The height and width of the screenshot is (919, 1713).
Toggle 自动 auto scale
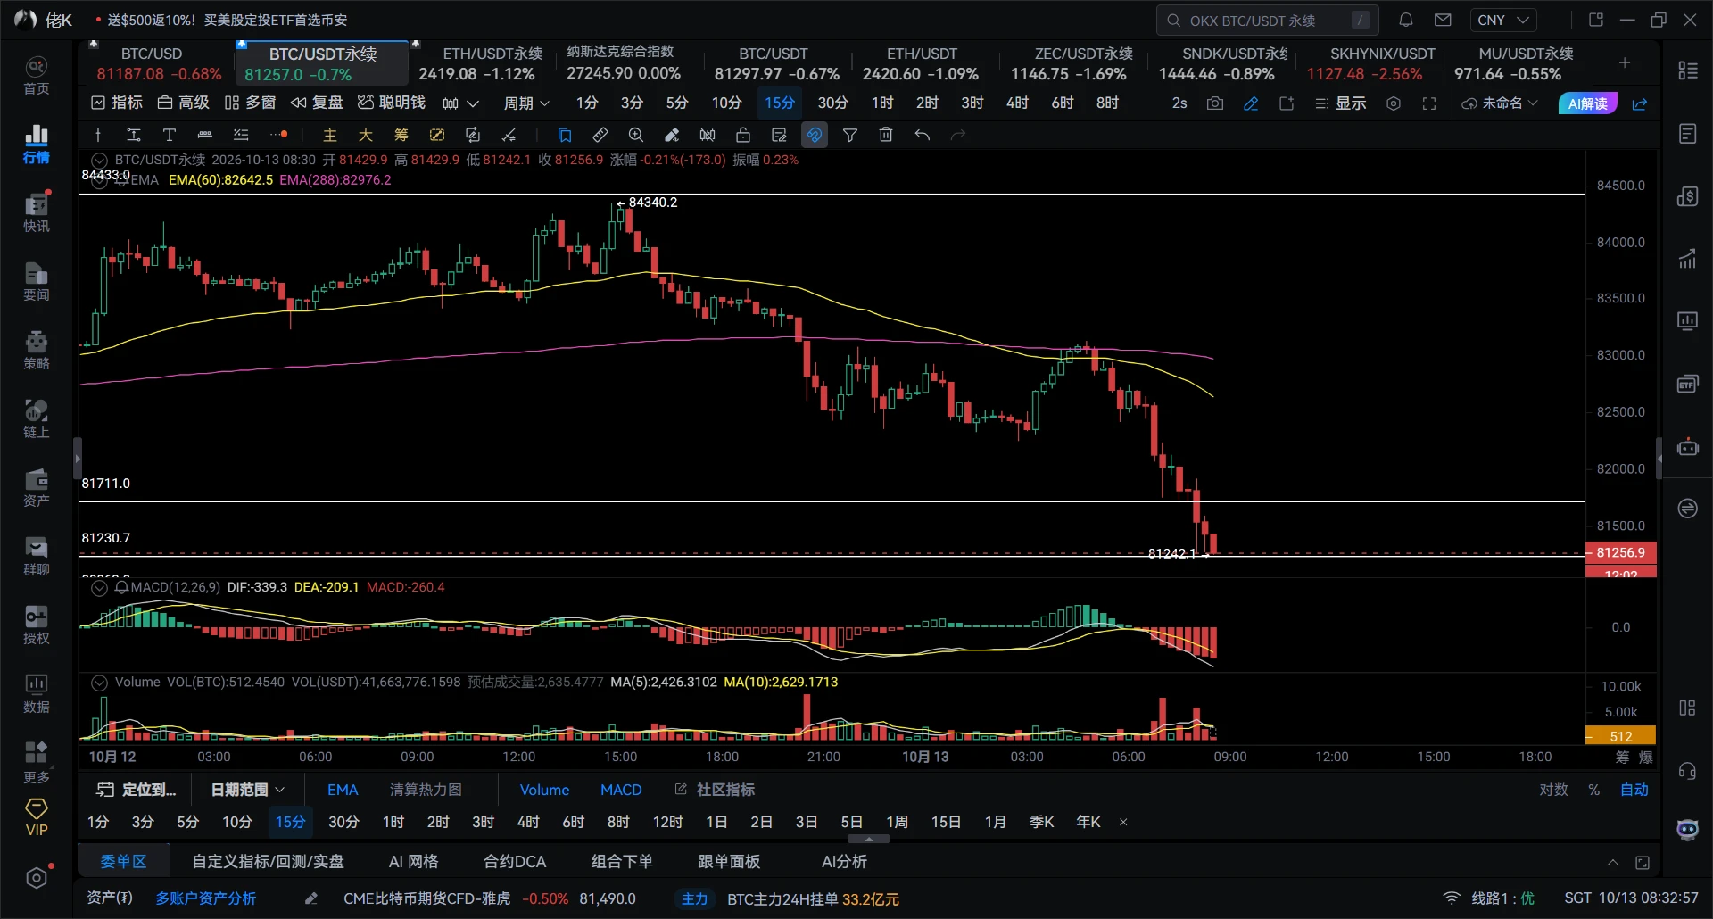pyautogui.click(x=1634, y=790)
